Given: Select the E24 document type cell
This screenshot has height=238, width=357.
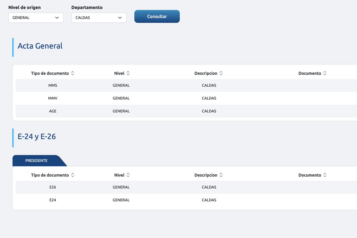Looking at the screenshot, I should coord(53,200).
